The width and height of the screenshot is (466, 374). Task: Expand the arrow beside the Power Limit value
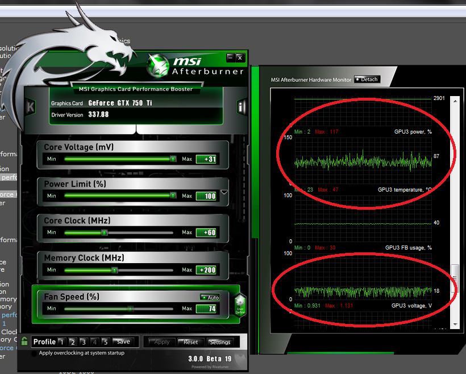click(224, 192)
